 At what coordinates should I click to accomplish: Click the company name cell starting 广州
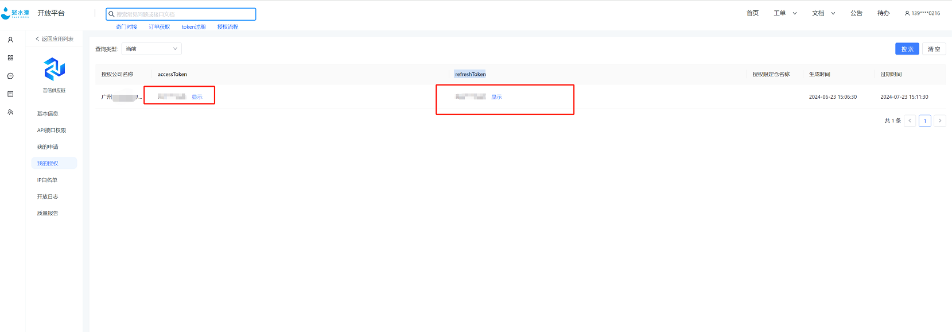pyautogui.click(x=122, y=97)
